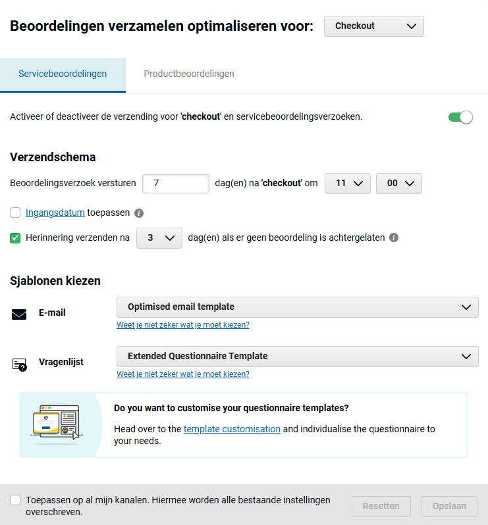This screenshot has width=488, height=525.
Task: Click the questionnaire customisation illustration
Action: [56, 424]
